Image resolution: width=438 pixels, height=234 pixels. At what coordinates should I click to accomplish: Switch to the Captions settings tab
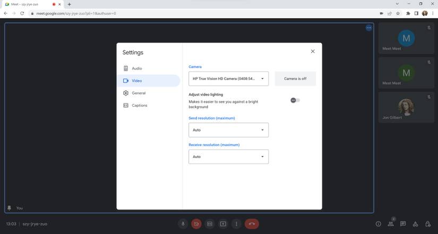click(149, 105)
